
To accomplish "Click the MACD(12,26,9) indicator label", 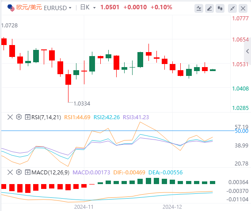I will [50, 173].
